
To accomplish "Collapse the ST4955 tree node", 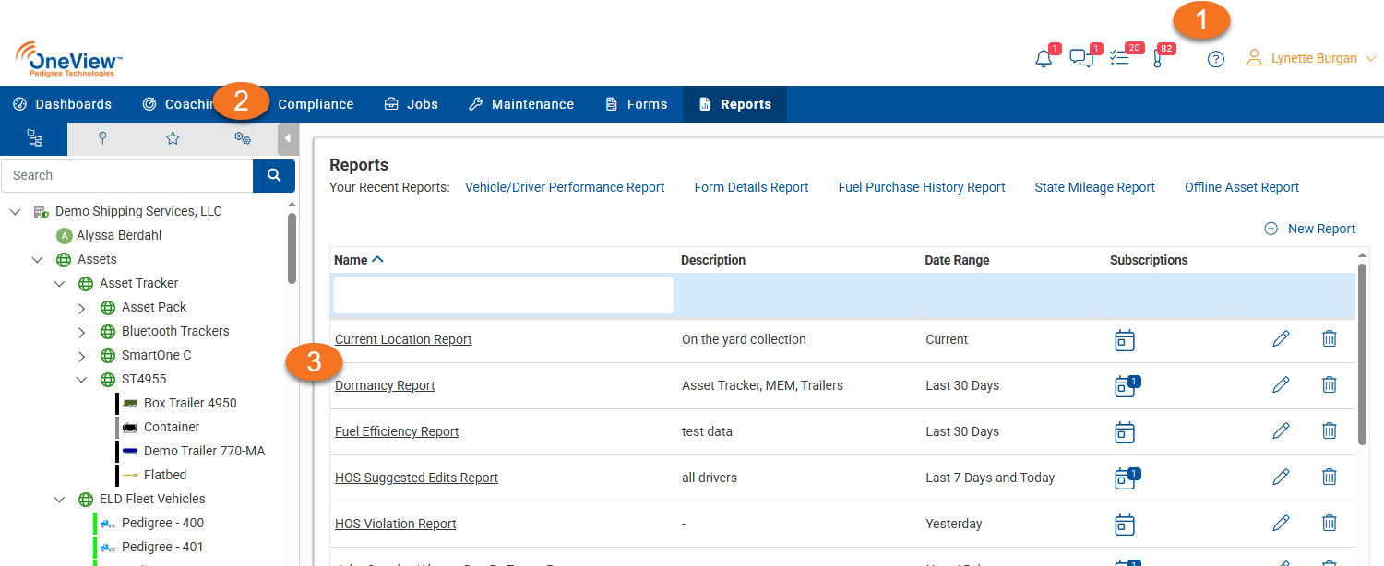I will click(x=81, y=379).
